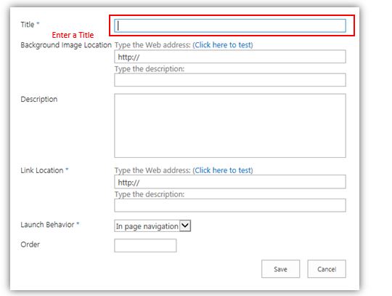Click the Link Location label
The image size is (392, 296).
pyautogui.click(x=42, y=170)
